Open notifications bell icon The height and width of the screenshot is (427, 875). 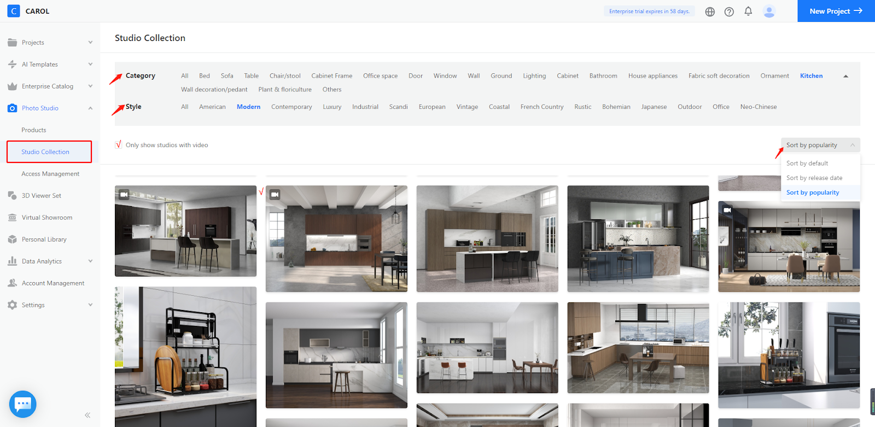coord(748,11)
